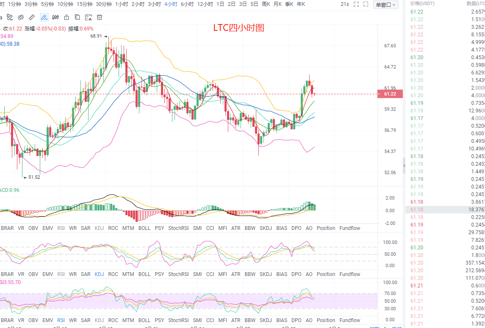Toggle the lock drawings icon

[67, 17]
